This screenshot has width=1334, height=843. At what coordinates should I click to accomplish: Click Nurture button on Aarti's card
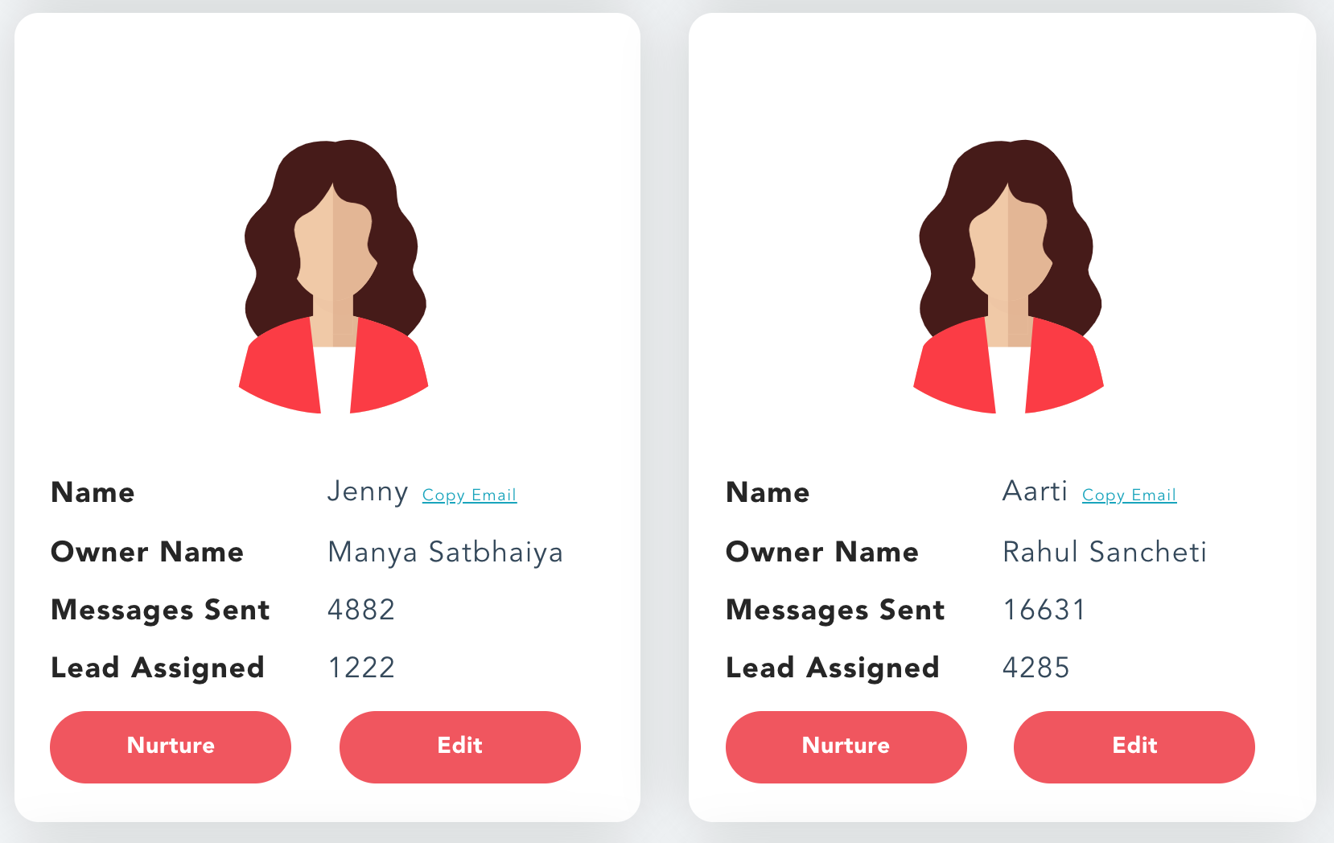click(846, 746)
